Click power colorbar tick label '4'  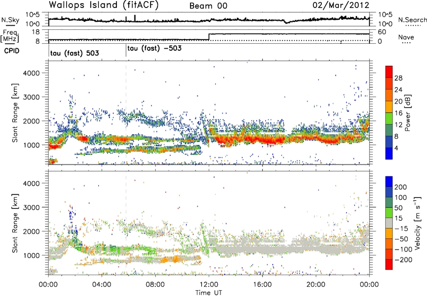coord(397,148)
